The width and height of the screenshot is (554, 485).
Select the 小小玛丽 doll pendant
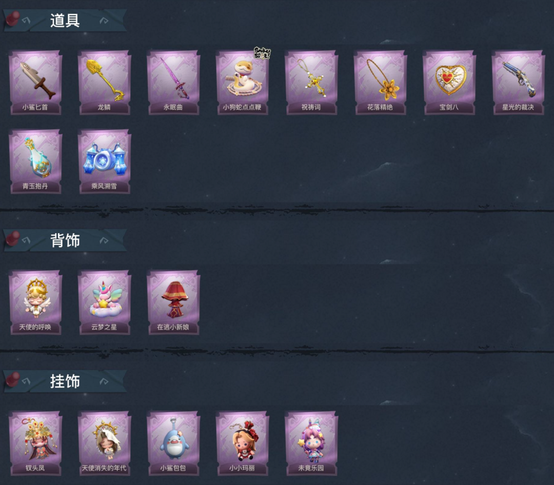[242, 443]
